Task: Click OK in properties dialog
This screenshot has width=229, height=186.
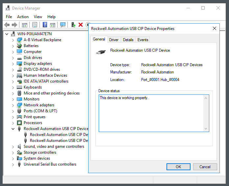Action: point(178,167)
